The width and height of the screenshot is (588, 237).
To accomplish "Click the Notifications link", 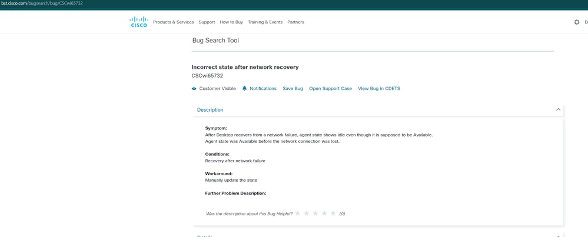I will (x=263, y=88).
